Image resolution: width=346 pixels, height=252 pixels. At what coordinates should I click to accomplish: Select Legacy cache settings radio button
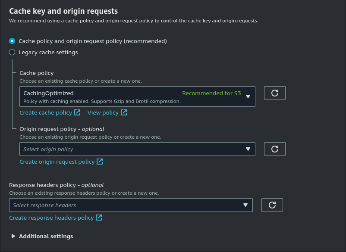tap(12, 52)
